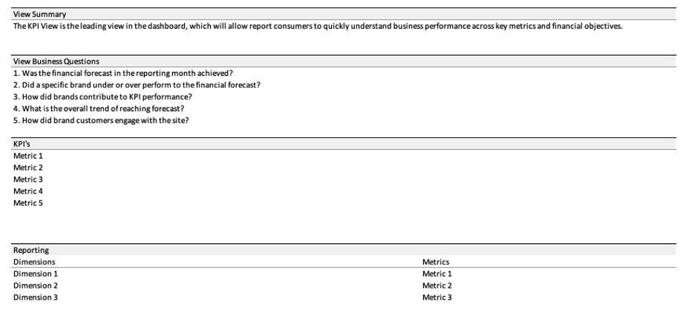The image size is (695, 319).
Task: Select the question about customers engaging with site
Action: click(101, 120)
